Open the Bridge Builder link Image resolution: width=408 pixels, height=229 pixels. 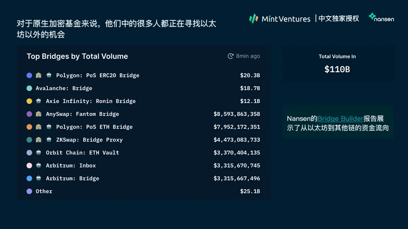click(x=340, y=119)
